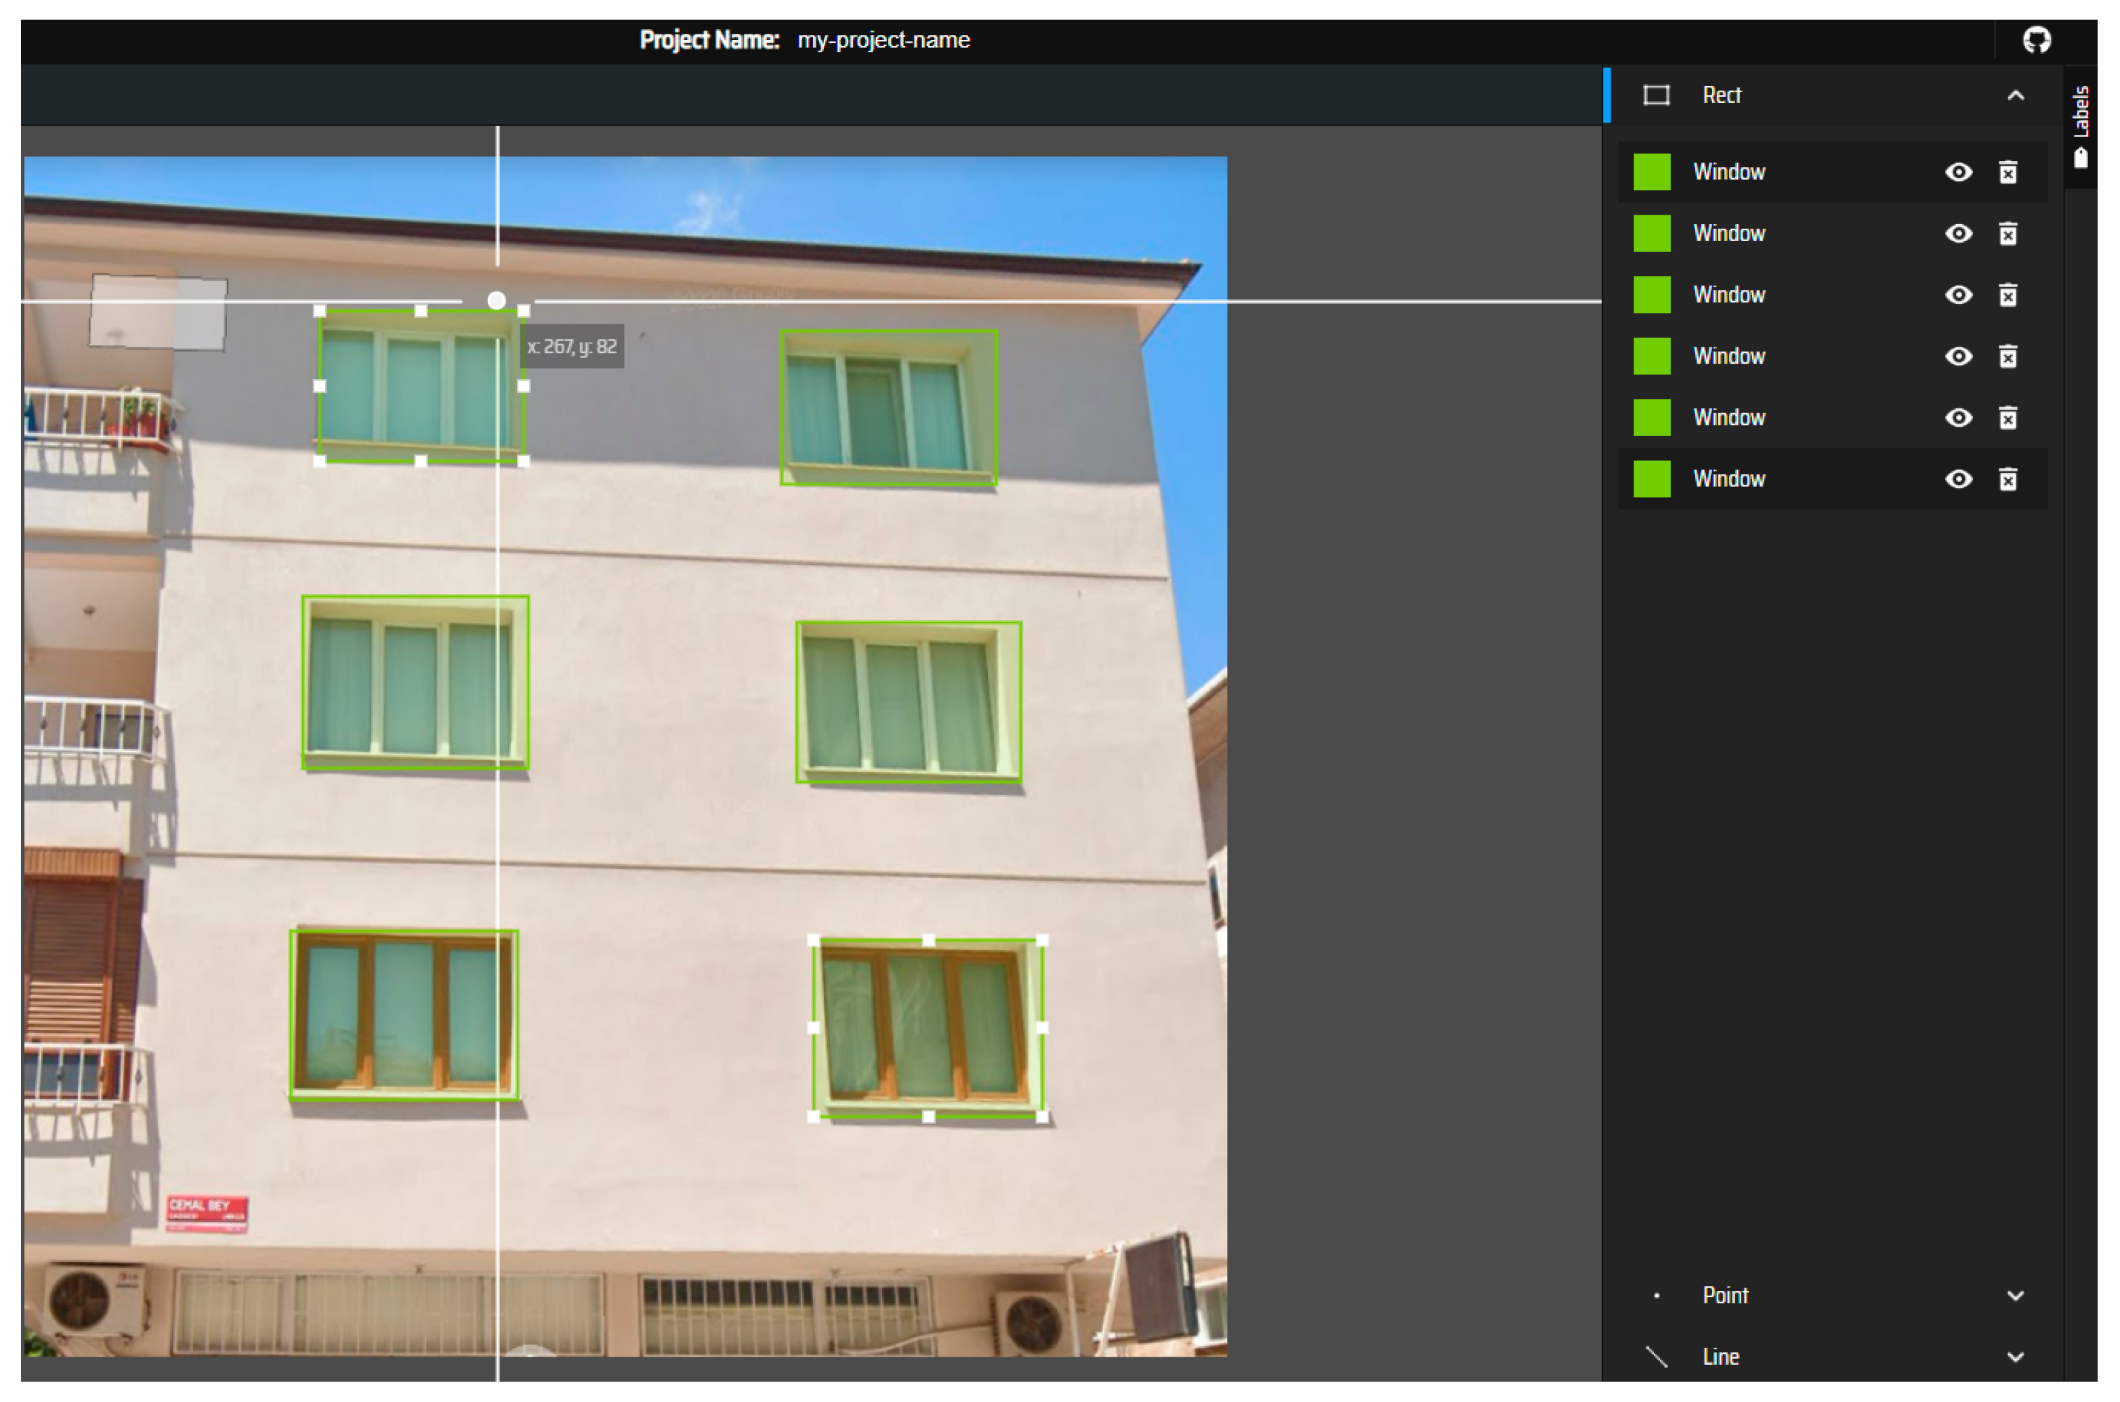The height and width of the screenshot is (1402, 2120).
Task: Click the Rect rectangle tool icon
Action: coord(1656,95)
